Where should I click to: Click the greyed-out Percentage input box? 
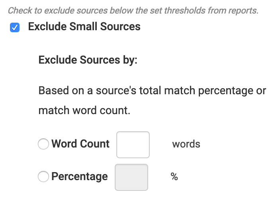(x=131, y=177)
